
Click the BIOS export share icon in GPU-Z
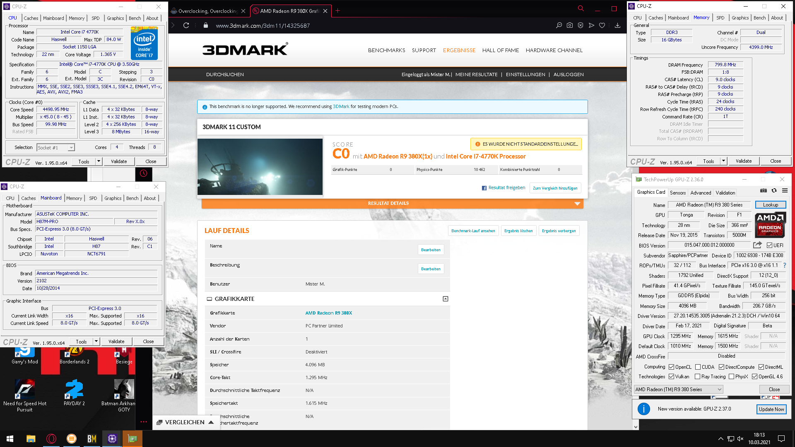coord(757,245)
